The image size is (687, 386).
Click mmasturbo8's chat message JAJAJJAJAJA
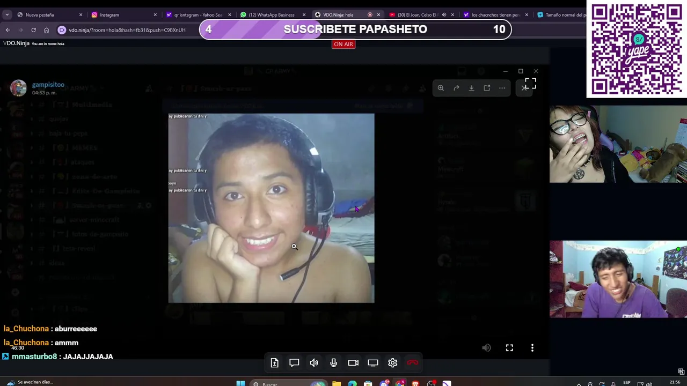(88, 357)
